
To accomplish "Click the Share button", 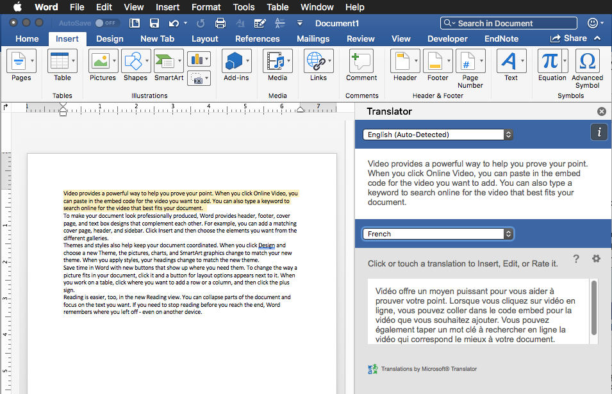I will 568,38.
